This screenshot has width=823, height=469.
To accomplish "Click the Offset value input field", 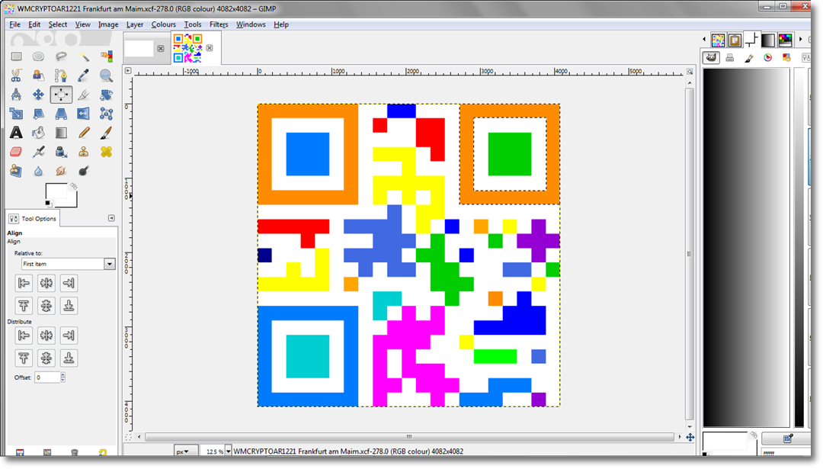I will click(x=47, y=377).
